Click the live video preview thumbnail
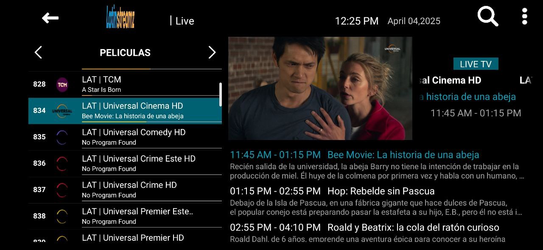543x250 pixels. pos(320,88)
